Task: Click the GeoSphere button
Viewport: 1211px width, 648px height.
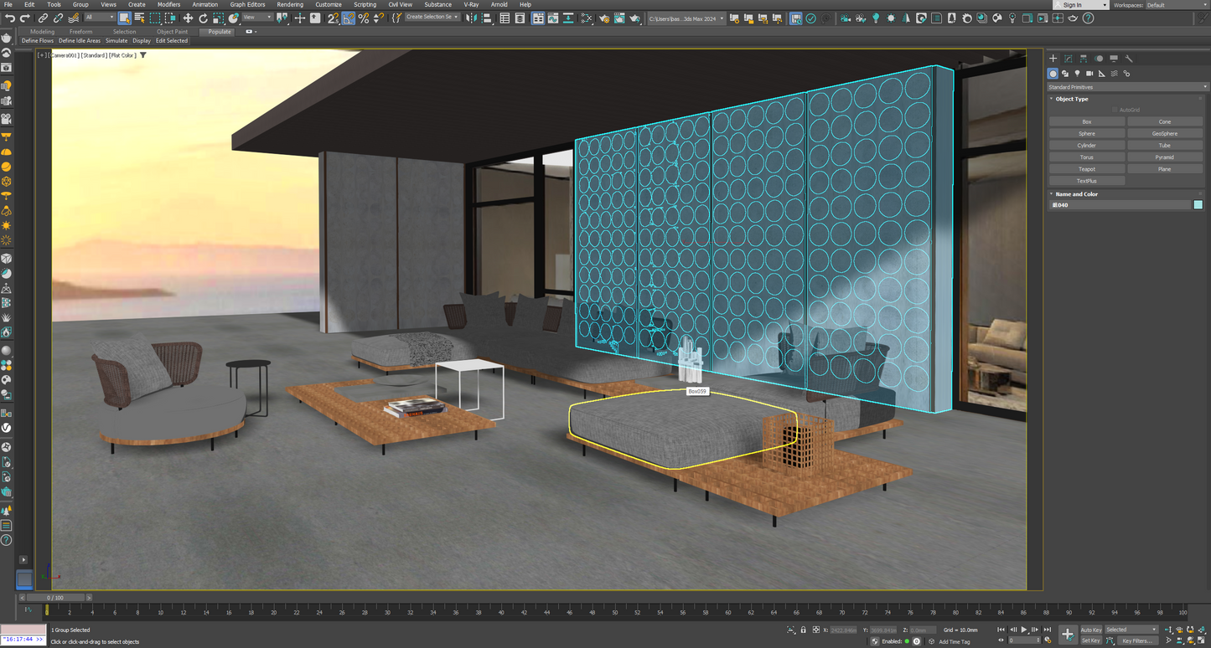Action: pyautogui.click(x=1165, y=134)
